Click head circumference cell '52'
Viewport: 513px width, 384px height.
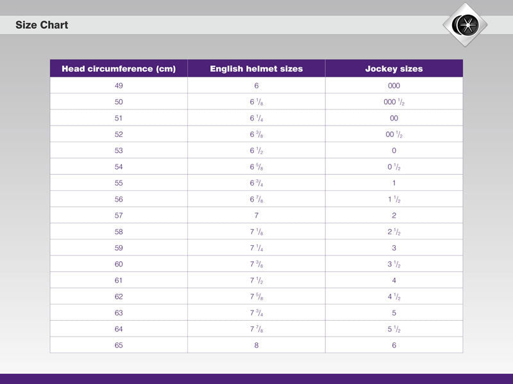point(119,134)
